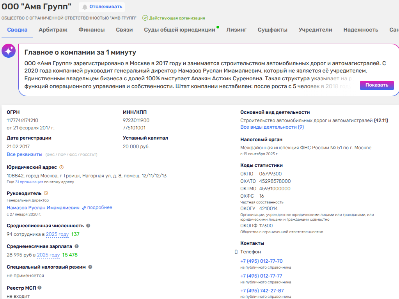Open the Все реквизиты link
The height and width of the screenshot is (299, 399).
[25, 154]
